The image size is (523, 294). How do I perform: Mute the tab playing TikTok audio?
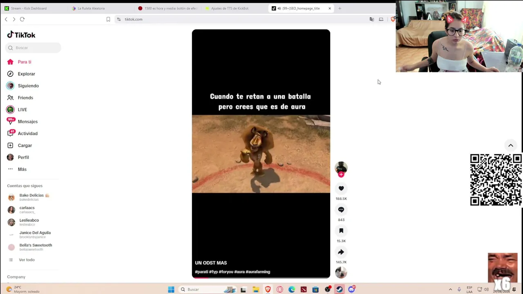point(279,8)
